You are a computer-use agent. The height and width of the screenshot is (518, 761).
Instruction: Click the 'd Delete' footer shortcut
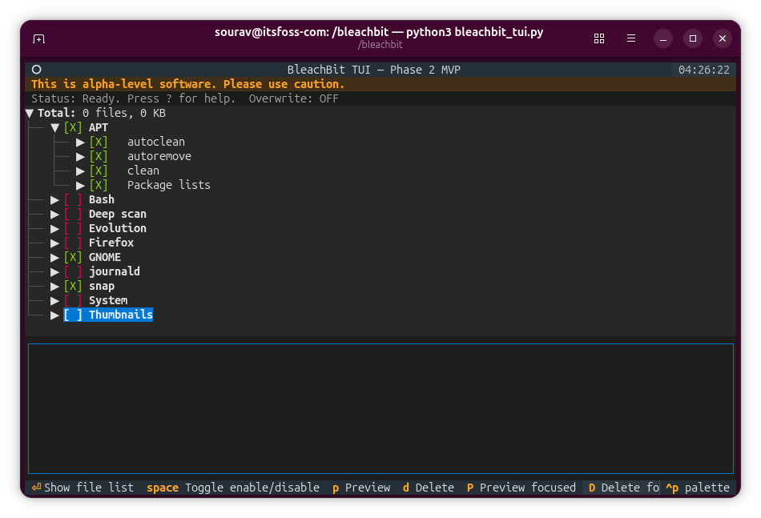429,488
